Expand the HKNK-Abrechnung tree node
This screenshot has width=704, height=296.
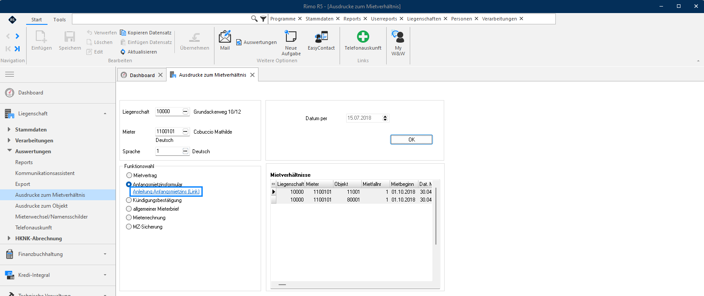[x=9, y=238]
